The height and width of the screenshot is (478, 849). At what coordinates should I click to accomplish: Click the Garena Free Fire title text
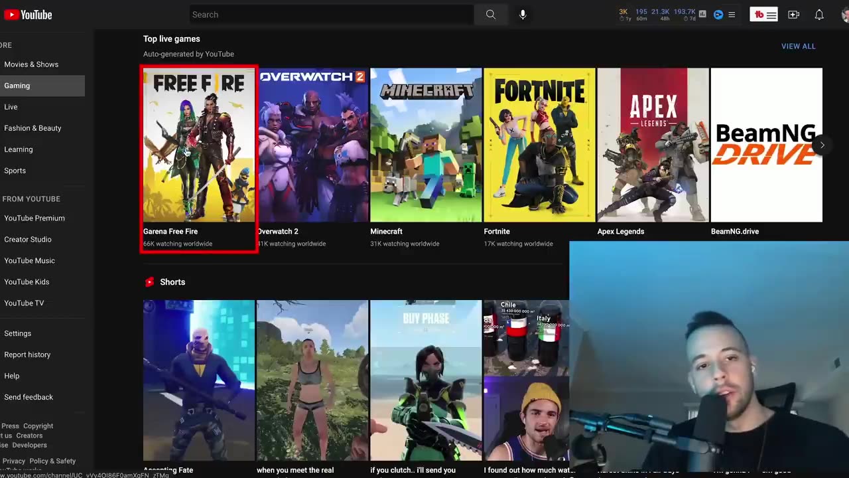click(x=170, y=232)
